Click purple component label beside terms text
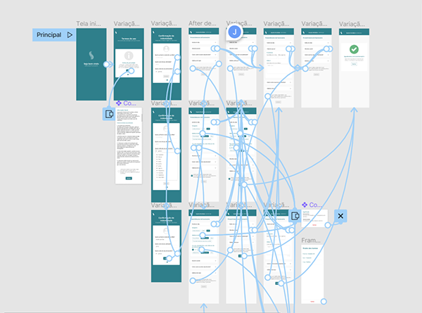The image size is (422, 313). (125, 103)
